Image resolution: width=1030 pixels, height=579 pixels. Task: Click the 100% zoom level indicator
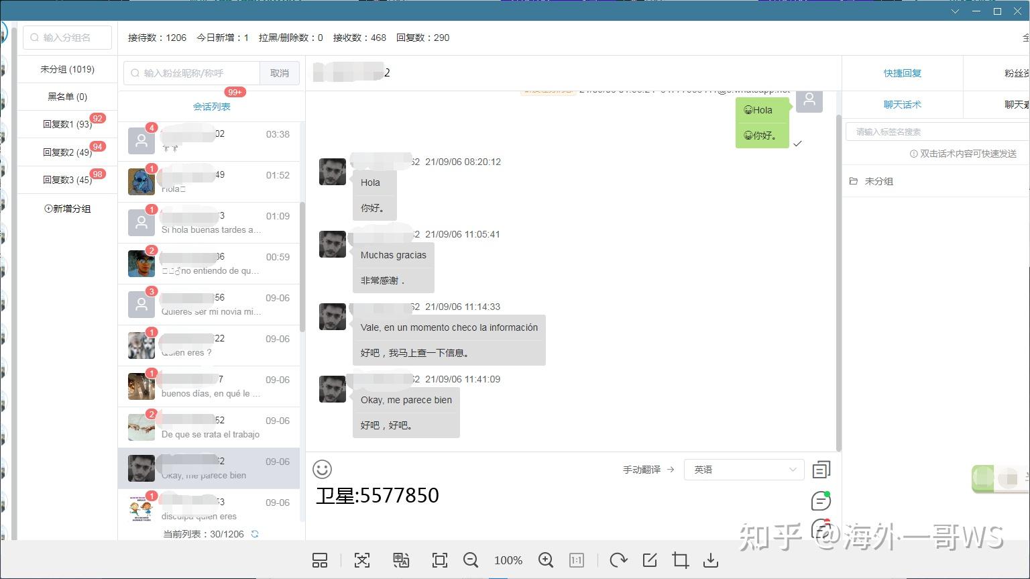click(508, 560)
